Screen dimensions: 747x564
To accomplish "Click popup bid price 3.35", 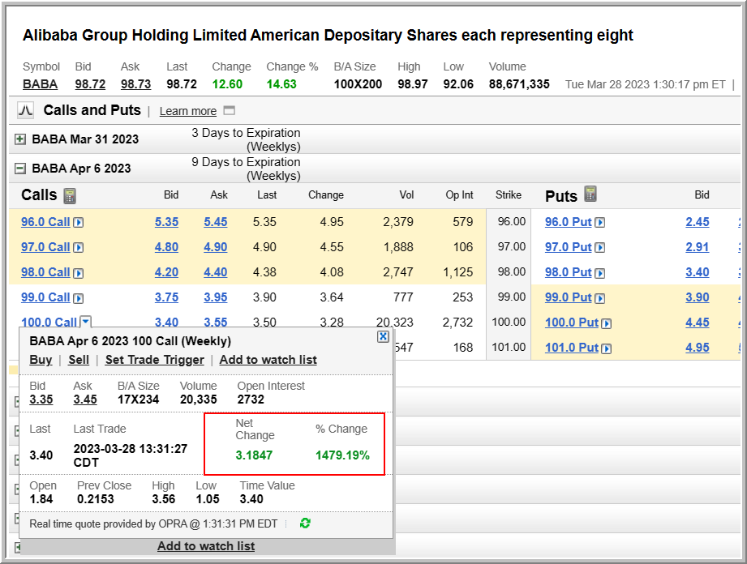I will pyautogui.click(x=41, y=399).
